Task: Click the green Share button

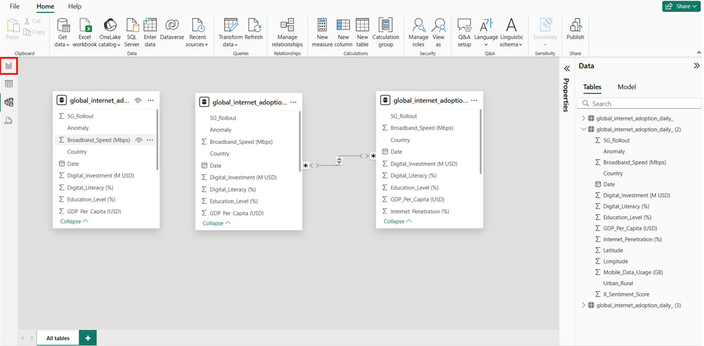Action: coord(681,6)
